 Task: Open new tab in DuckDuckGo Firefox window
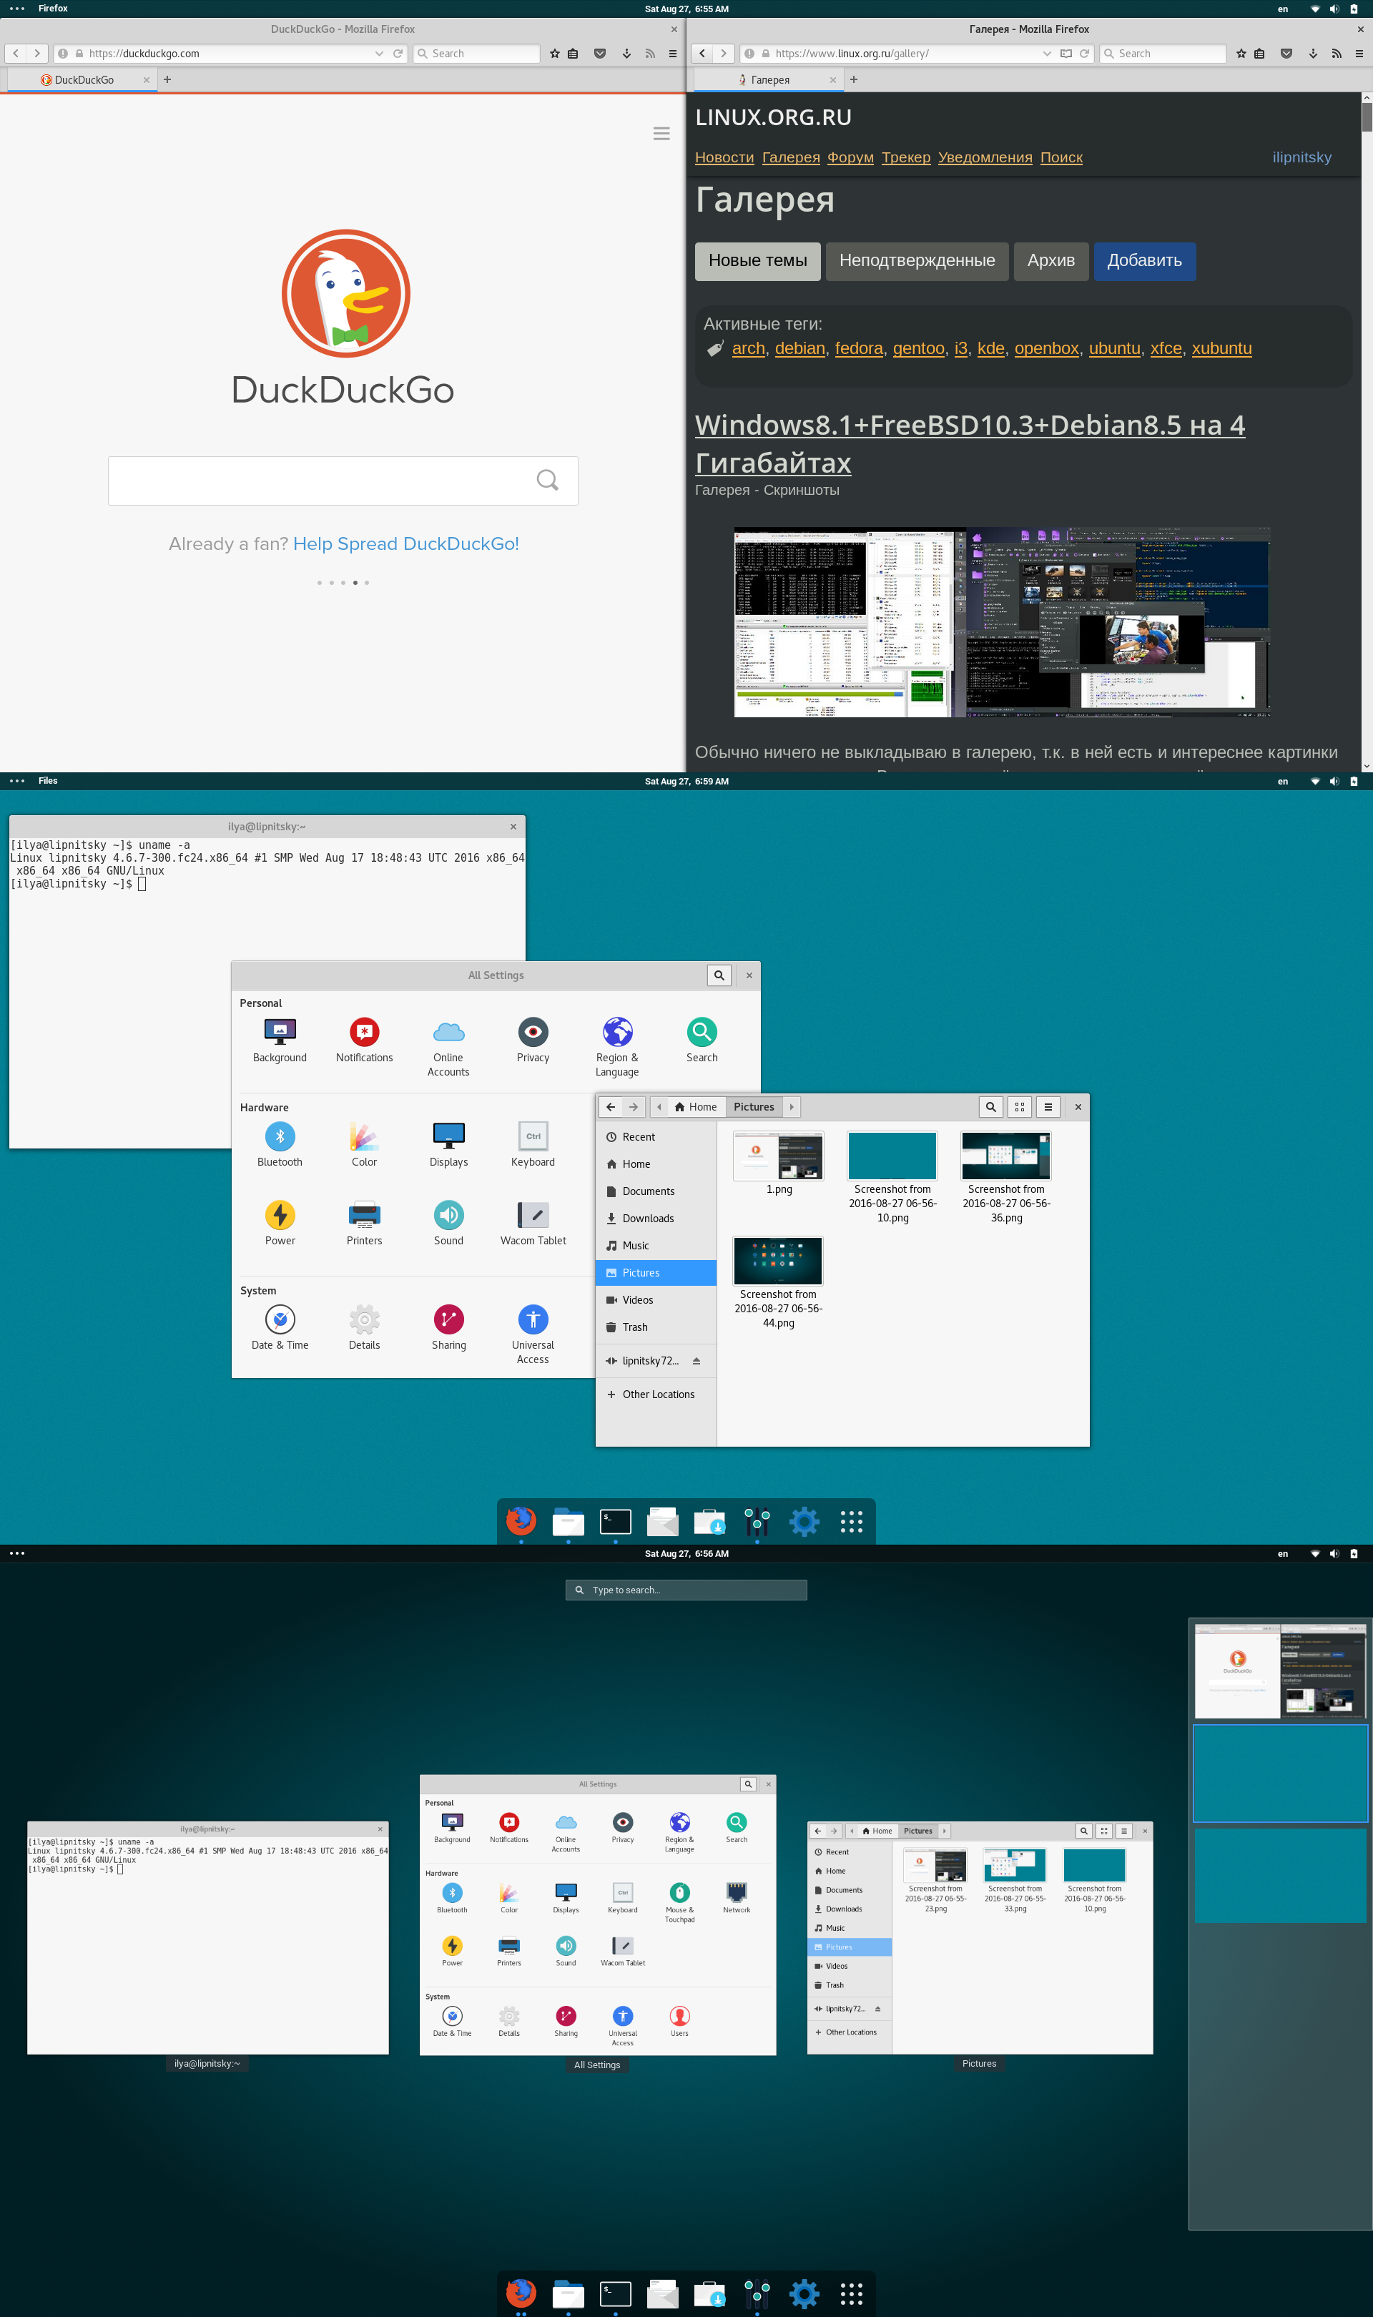point(167,79)
